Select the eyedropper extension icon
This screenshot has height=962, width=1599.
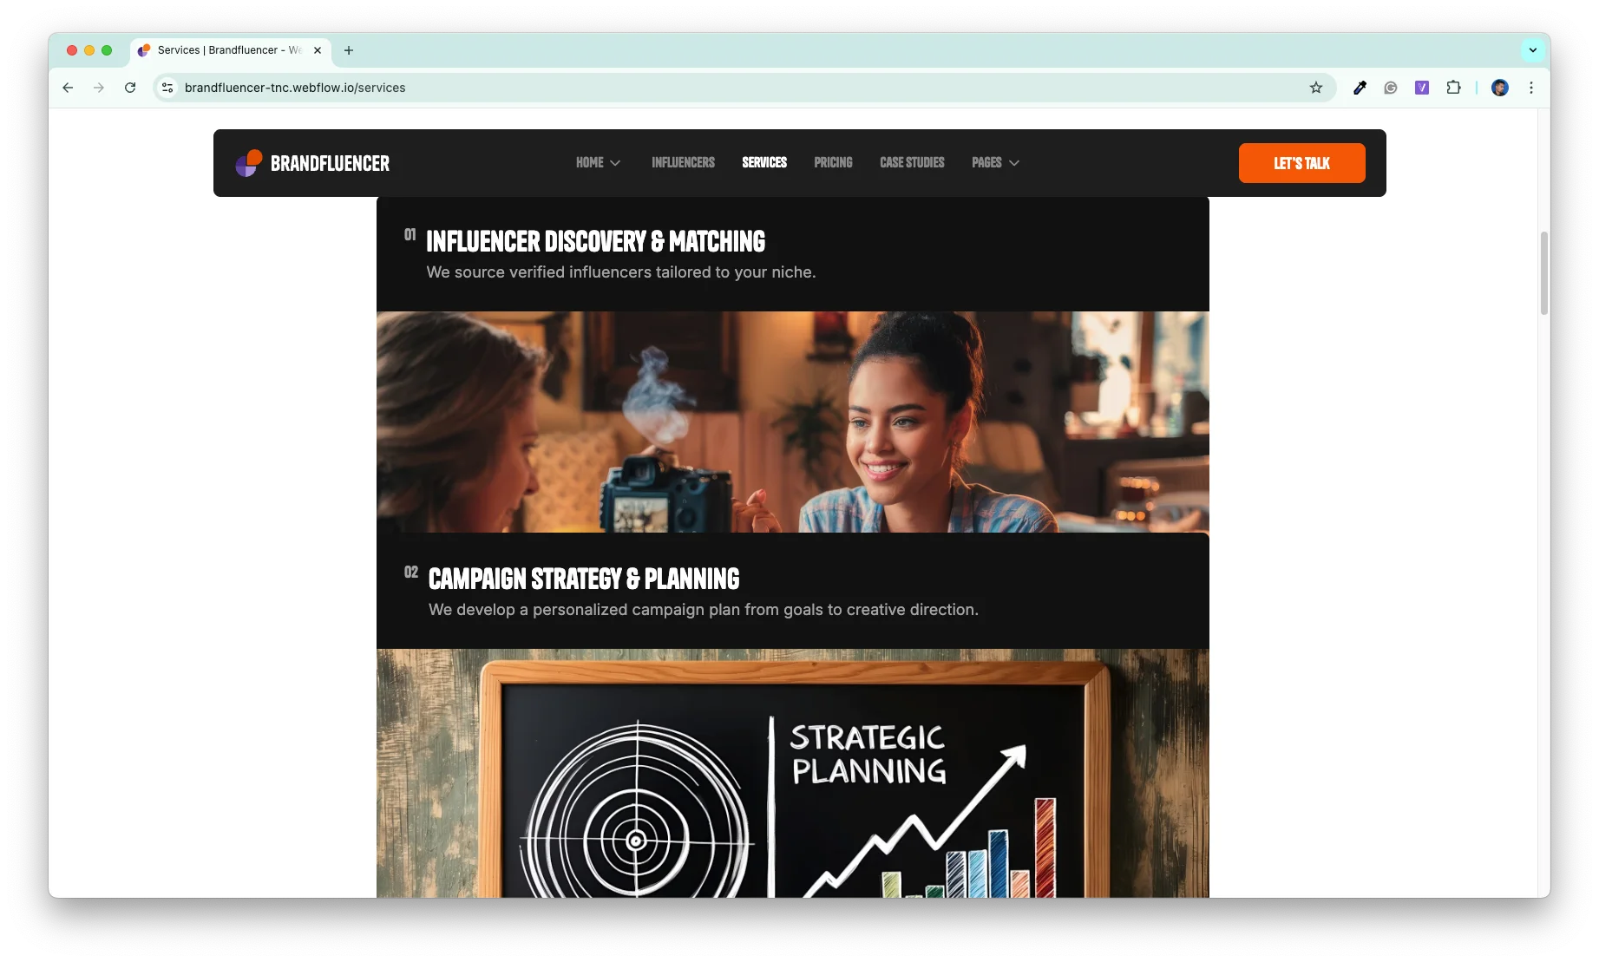(x=1360, y=88)
